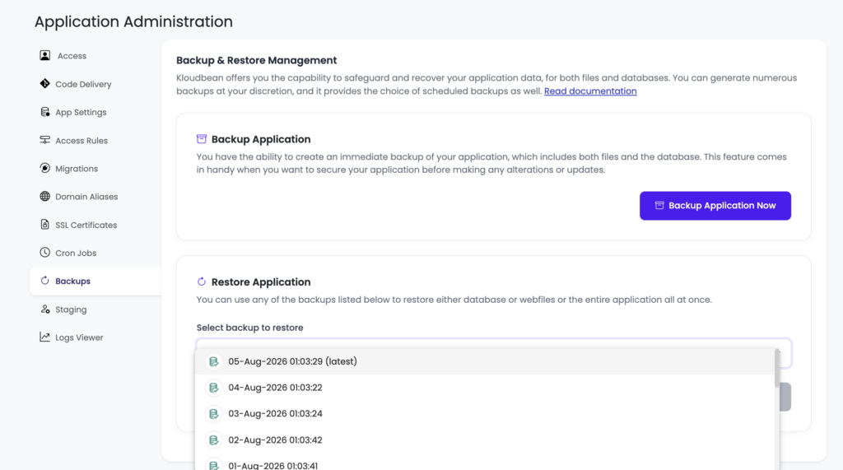Choose backup 04-Aug-2026 01:03:22

(485, 387)
